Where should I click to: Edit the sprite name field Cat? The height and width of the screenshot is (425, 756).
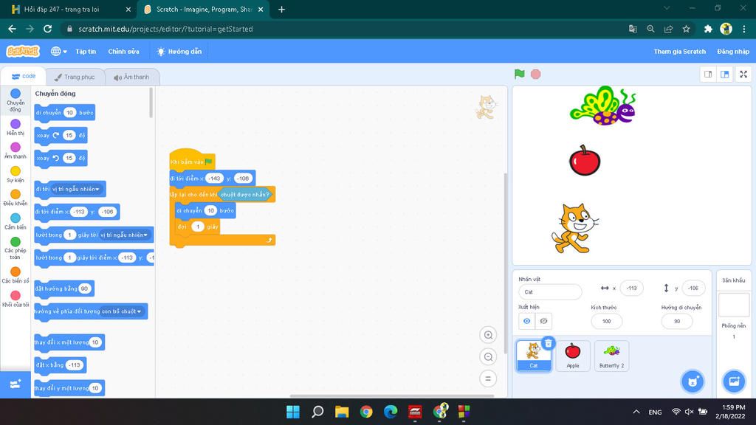tap(550, 292)
